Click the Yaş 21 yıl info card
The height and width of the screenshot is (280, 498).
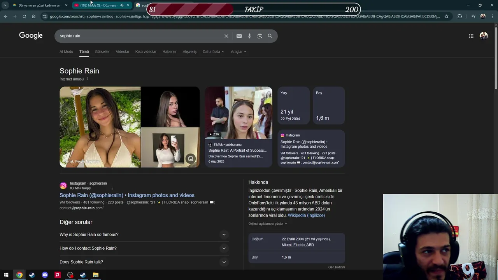pyautogui.click(x=293, y=105)
